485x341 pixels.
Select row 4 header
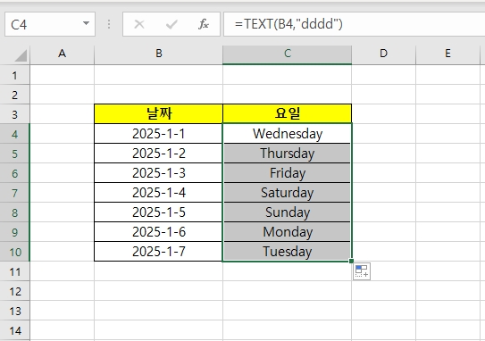(15, 134)
